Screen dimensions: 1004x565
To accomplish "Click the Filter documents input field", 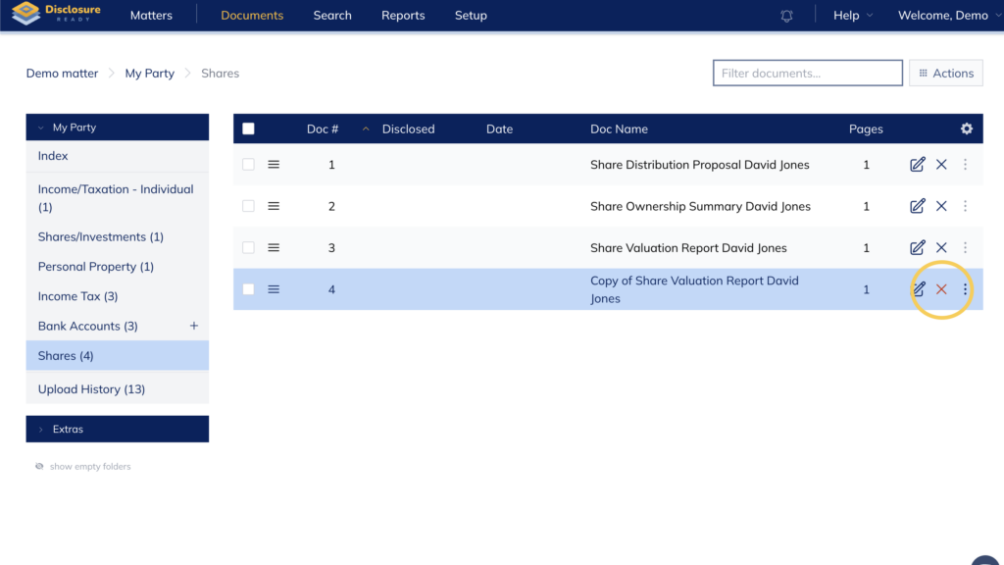I will 807,73.
